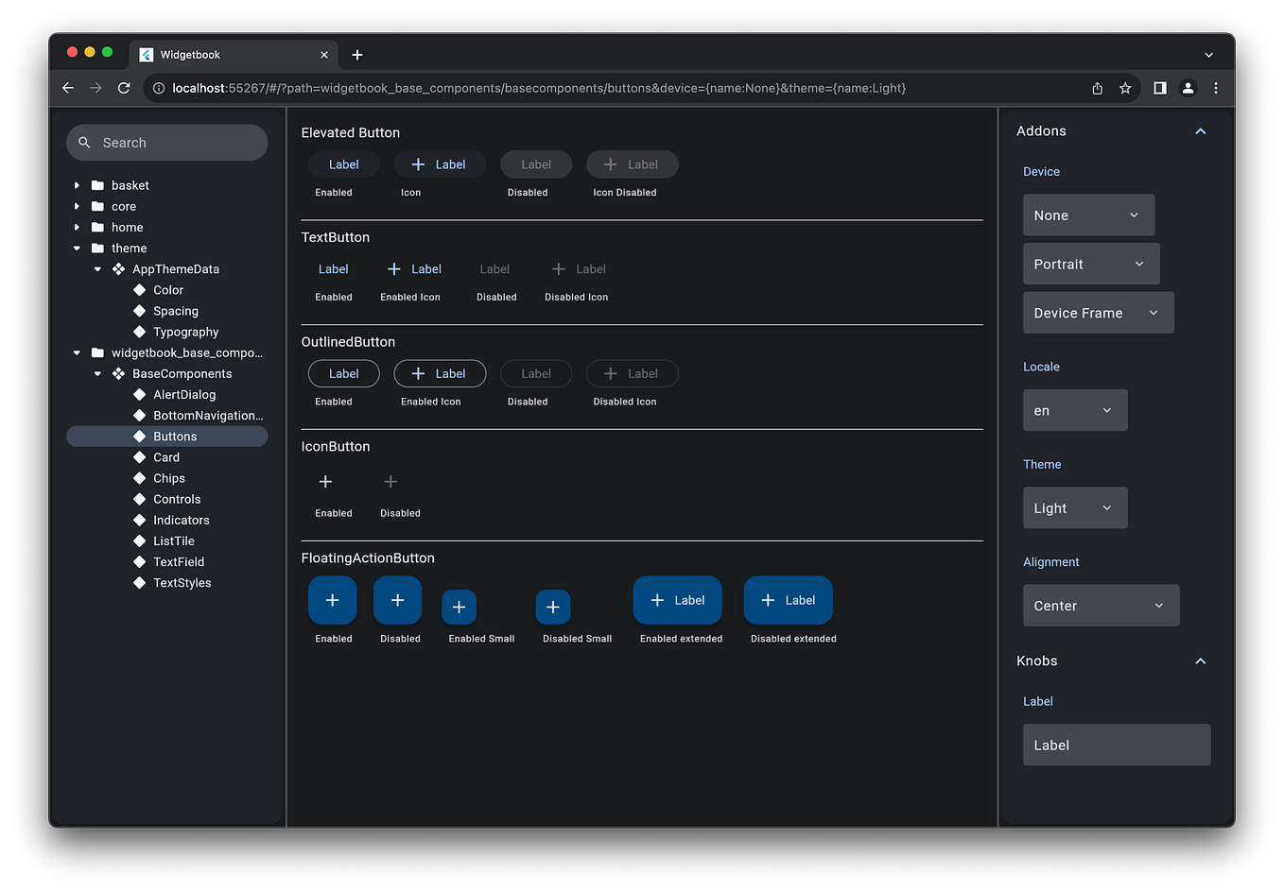Click the enabled IconButton plus icon
The width and height of the screenshot is (1284, 892).
pyautogui.click(x=325, y=482)
